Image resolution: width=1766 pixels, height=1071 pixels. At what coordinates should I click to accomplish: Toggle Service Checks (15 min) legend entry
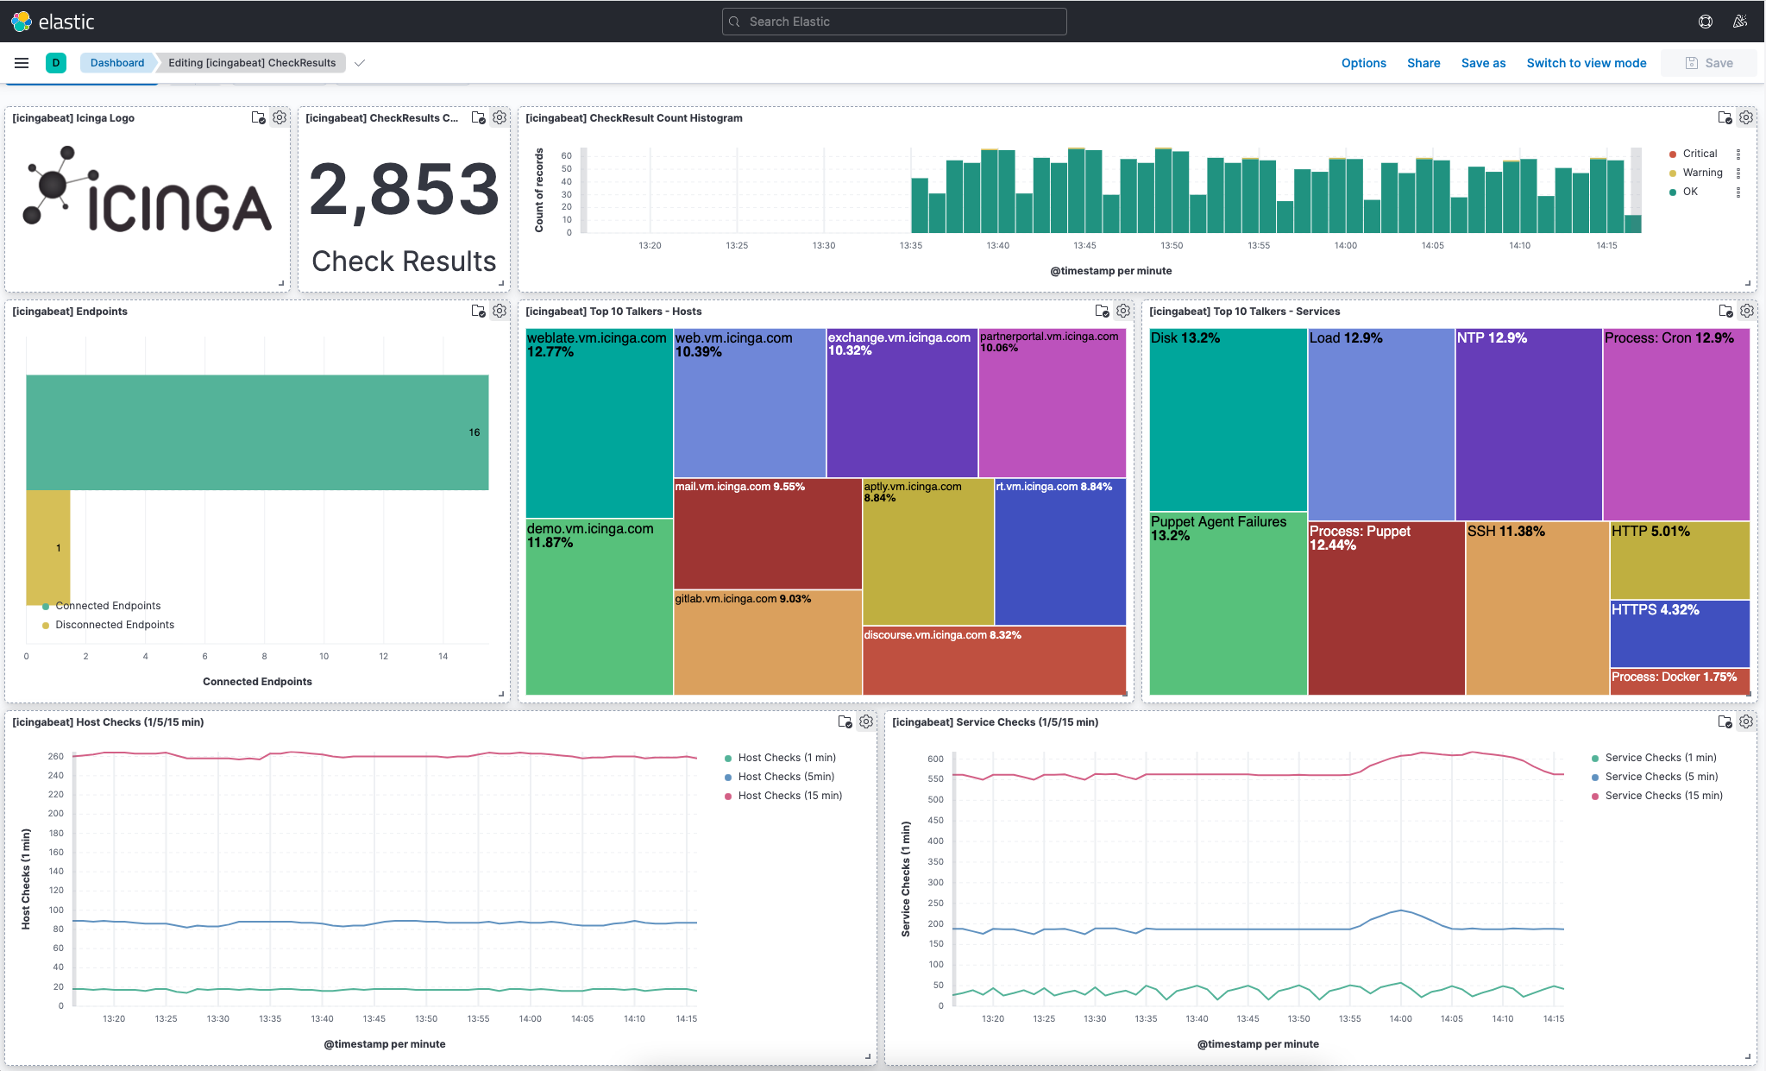1662,796
